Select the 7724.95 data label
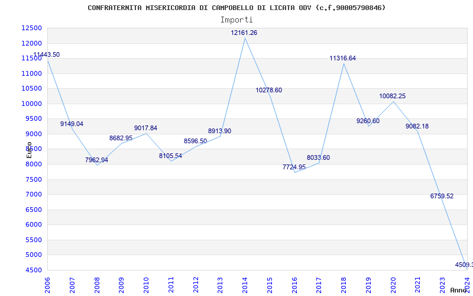 point(294,167)
